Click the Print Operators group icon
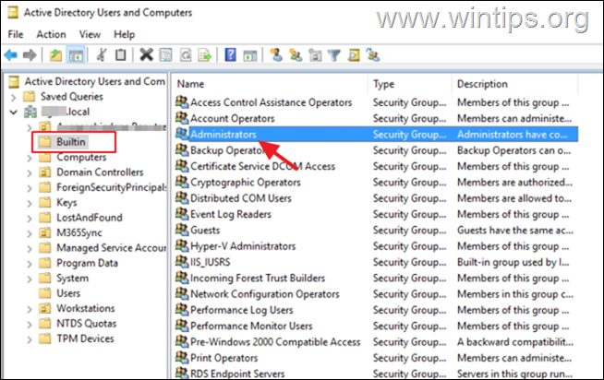 click(182, 357)
